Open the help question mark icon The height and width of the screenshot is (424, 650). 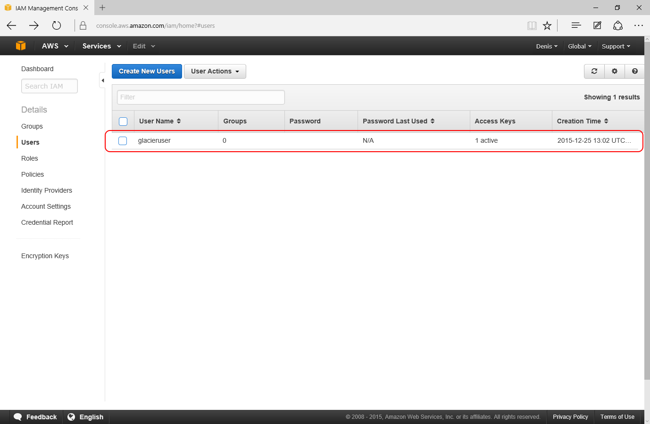pyautogui.click(x=635, y=71)
